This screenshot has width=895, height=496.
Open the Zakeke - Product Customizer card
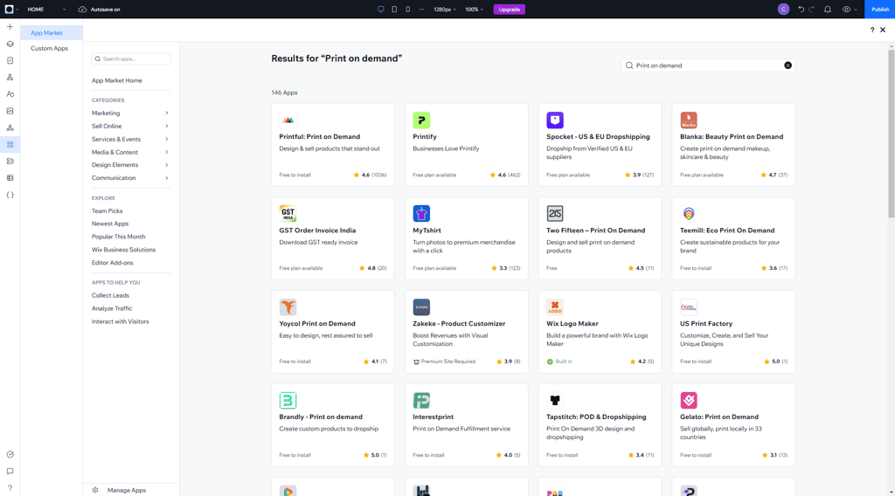467,332
